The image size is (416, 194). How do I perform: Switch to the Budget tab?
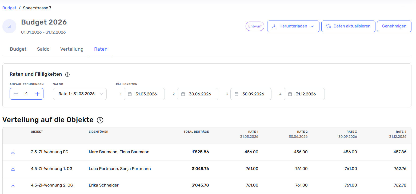[18, 49]
